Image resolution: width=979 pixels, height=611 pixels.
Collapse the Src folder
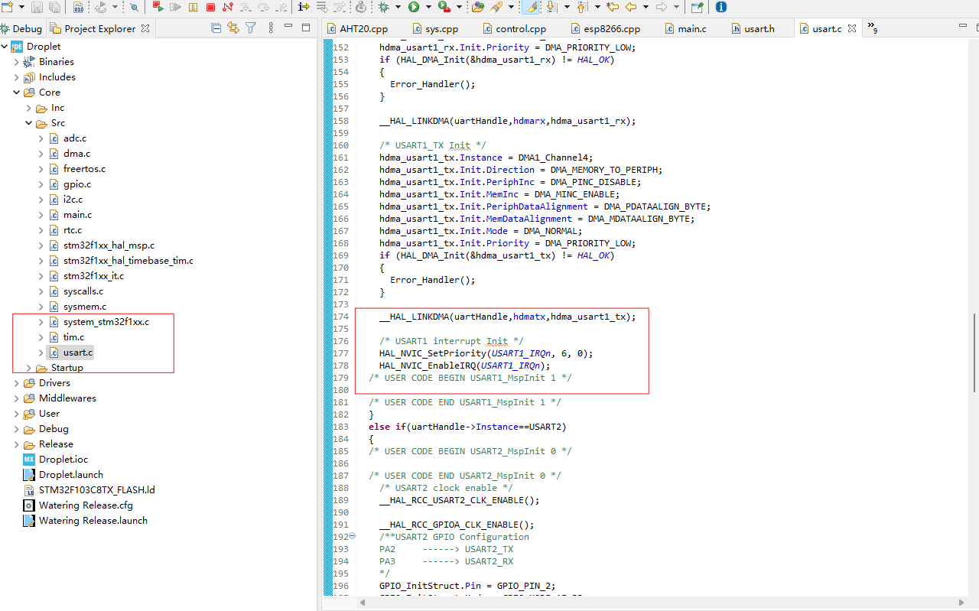pyautogui.click(x=29, y=123)
